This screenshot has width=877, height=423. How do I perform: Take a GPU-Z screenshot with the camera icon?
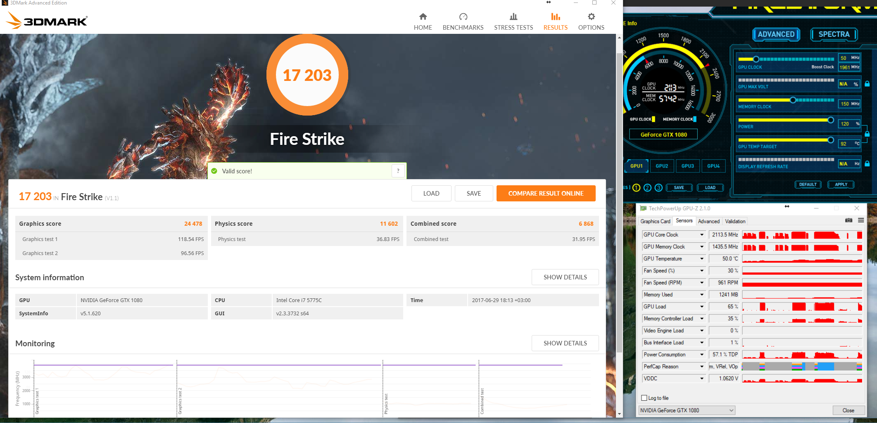click(848, 220)
